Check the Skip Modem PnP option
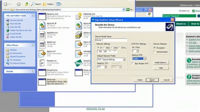Screen dimensions: 200x112 (133, 63)
